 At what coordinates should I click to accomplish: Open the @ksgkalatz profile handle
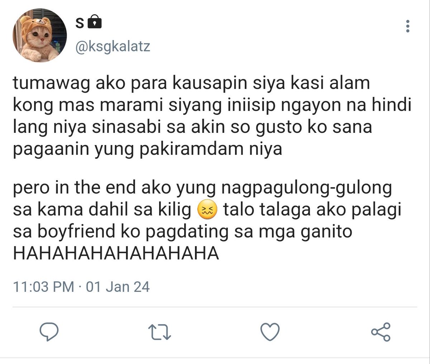112,46
